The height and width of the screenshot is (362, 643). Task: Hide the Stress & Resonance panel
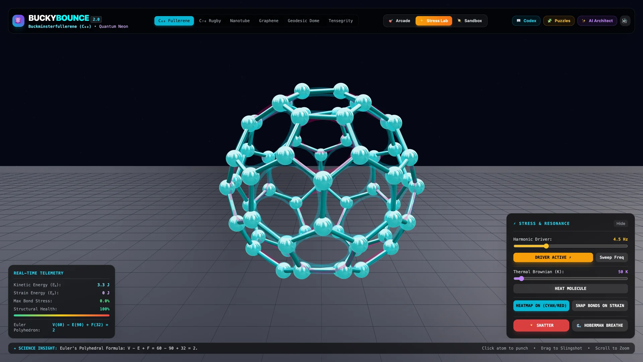point(621,224)
